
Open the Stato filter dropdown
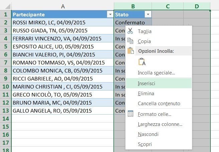tap(148, 14)
